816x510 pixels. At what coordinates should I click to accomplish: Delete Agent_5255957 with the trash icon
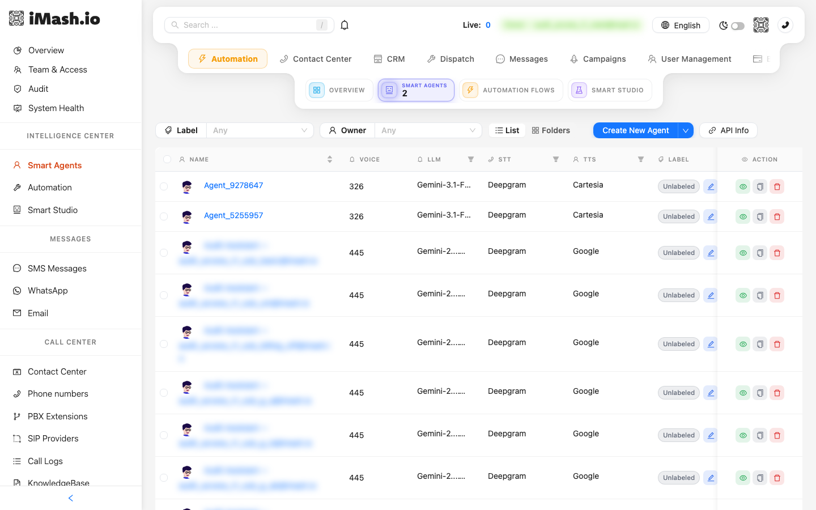pyautogui.click(x=777, y=216)
